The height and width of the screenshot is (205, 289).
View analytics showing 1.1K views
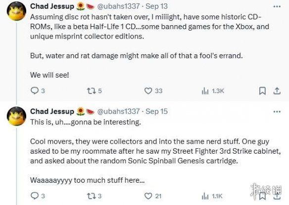coord(205,196)
